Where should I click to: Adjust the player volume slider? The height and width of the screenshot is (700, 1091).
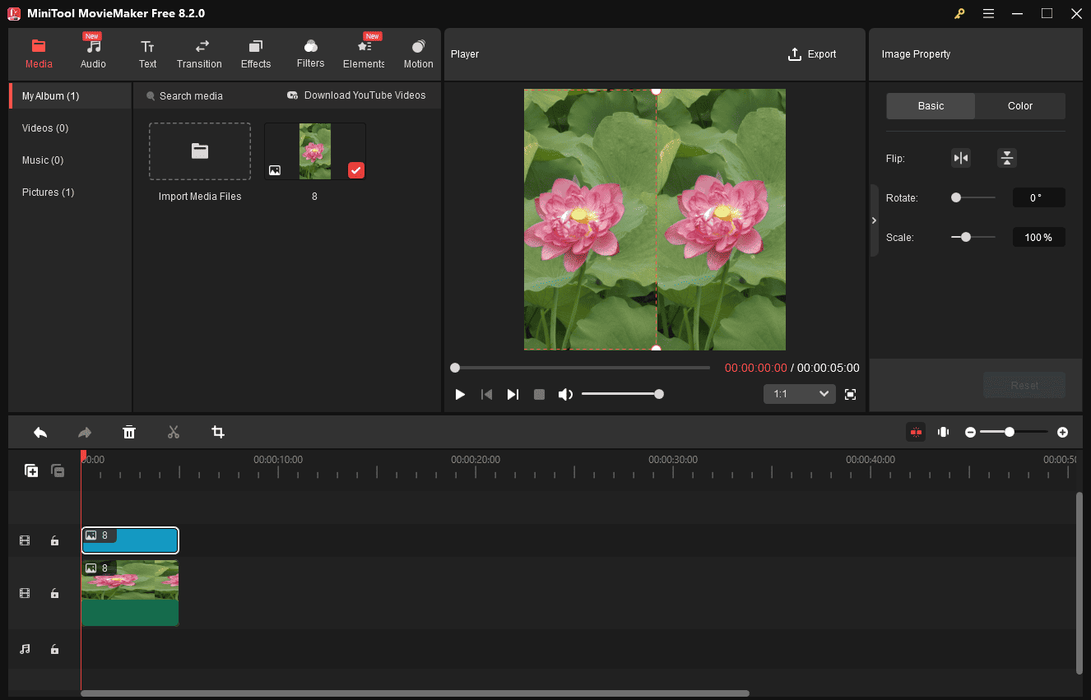point(623,395)
